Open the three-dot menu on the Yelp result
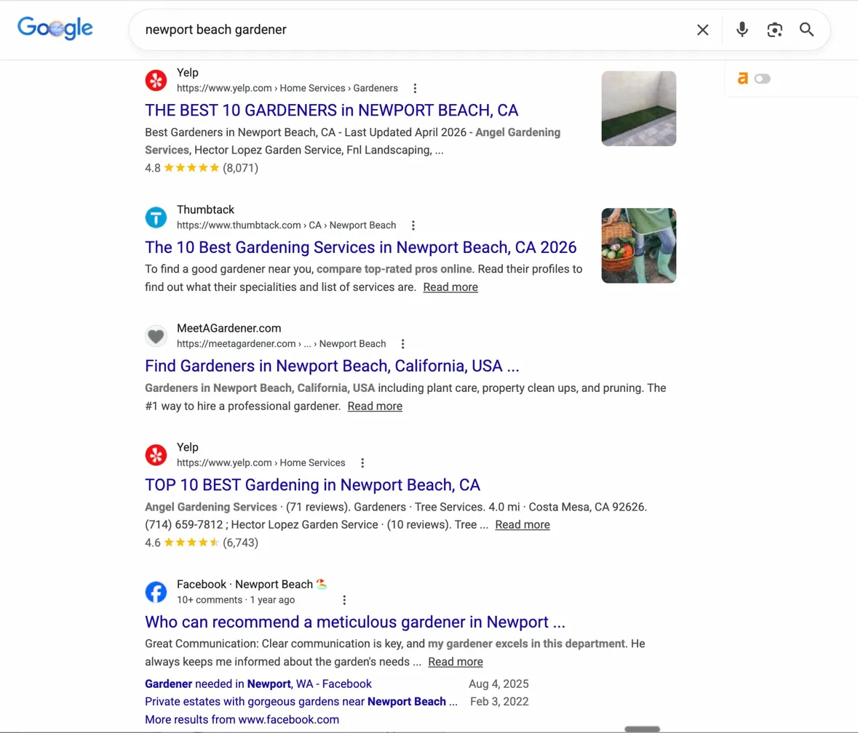 [415, 88]
